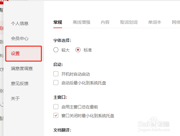Viewport: 180px width, 136px height.
Task: Switch to the 内容 tab
Action: click(x=105, y=22)
